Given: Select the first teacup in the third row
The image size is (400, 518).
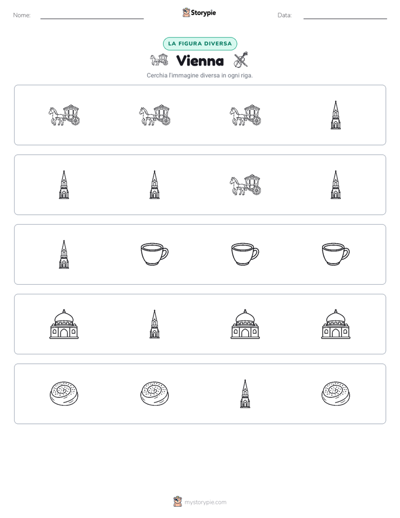Looking at the screenshot, I should [x=155, y=254].
